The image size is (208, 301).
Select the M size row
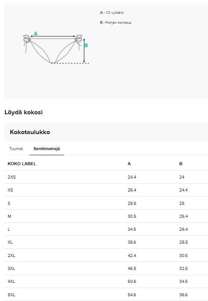tap(106, 216)
